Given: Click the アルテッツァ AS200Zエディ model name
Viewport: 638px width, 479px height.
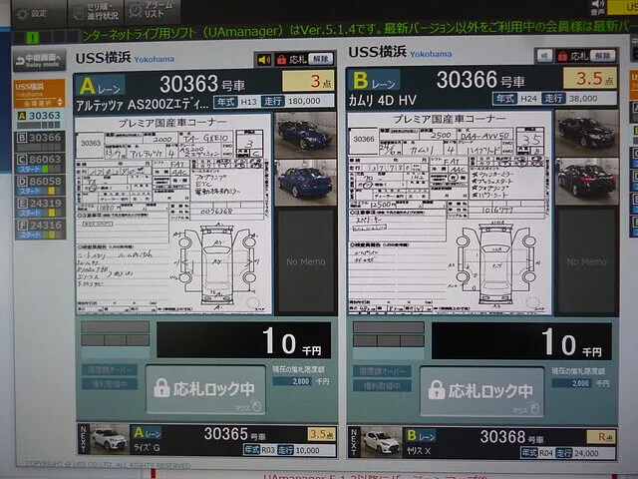Looking at the screenshot, I should tap(143, 105).
